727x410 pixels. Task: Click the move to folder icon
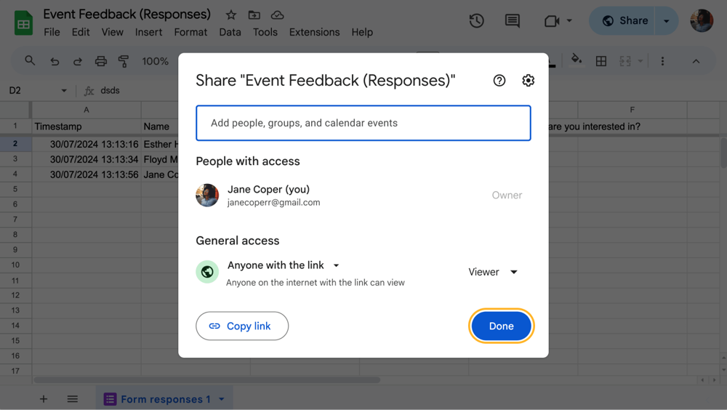(x=254, y=15)
